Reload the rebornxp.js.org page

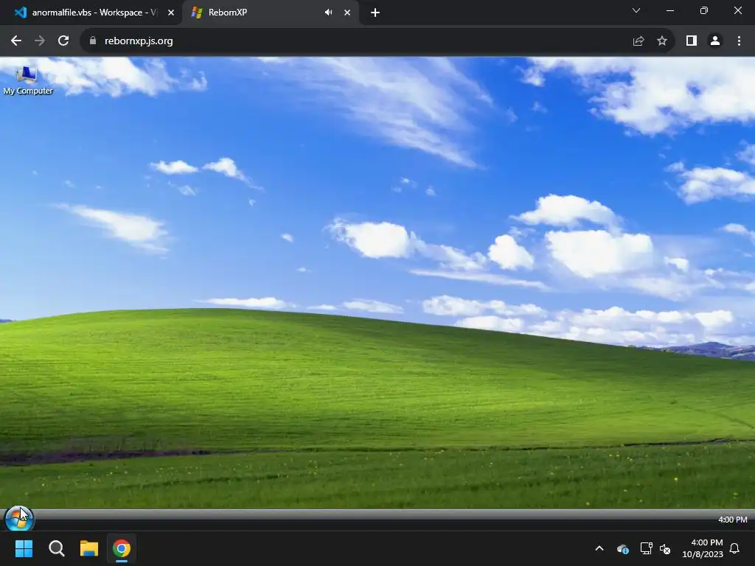point(63,41)
